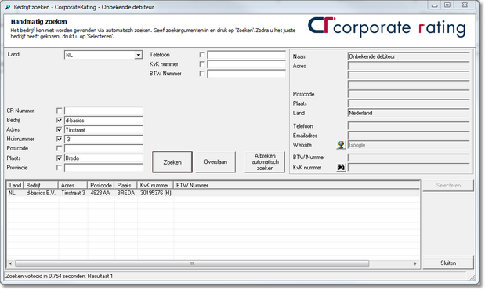Sort results by Bedrijf column header
This screenshot has width=485, height=290.
click(41, 186)
